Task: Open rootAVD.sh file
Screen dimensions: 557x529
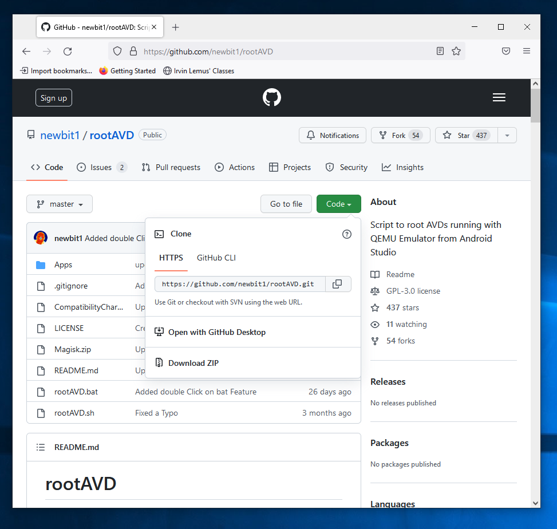Action: 74,413
